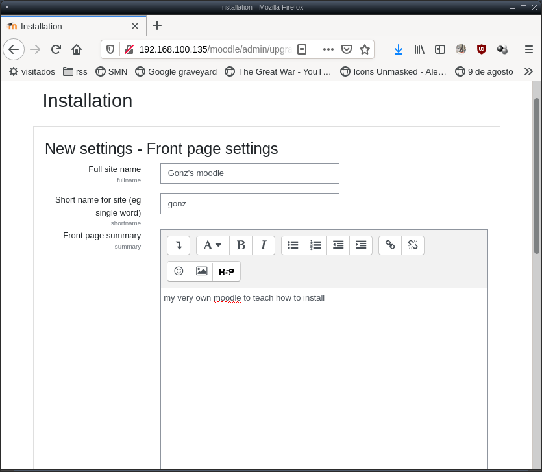Insert an unordered bullet list
Image resolution: width=542 pixels, height=472 pixels.
click(x=293, y=245)
